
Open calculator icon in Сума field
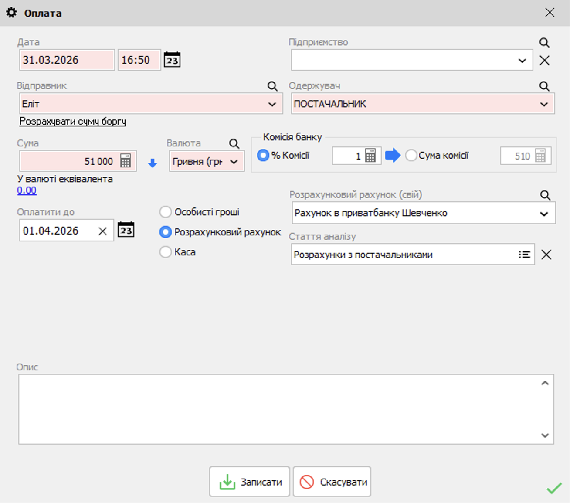point(126,161)
